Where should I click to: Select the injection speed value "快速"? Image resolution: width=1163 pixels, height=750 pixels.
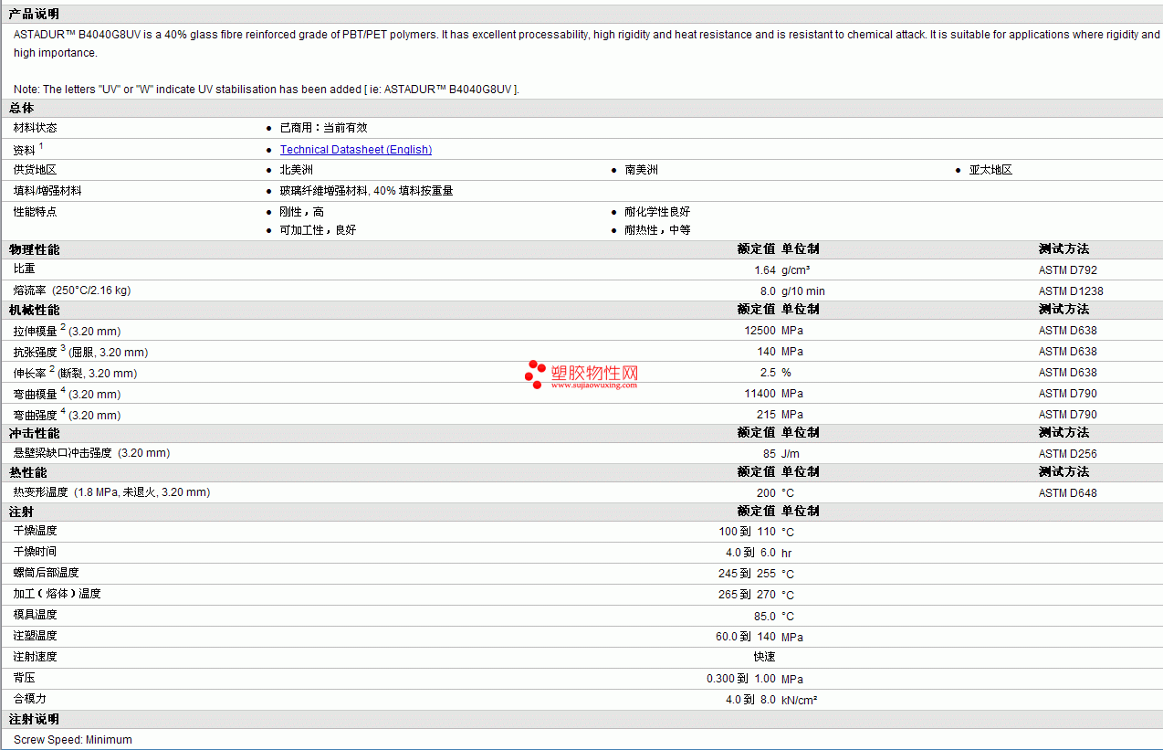pos(764,657)
